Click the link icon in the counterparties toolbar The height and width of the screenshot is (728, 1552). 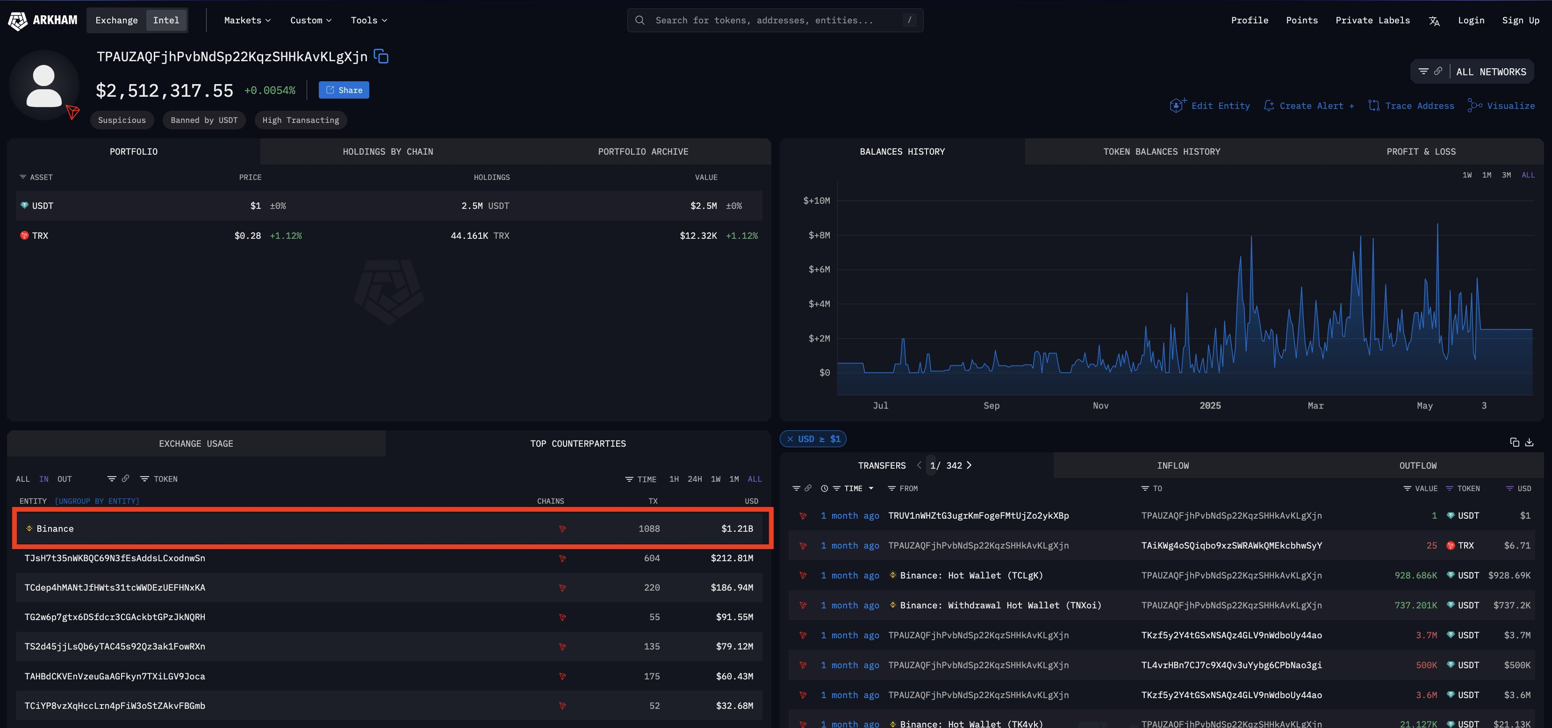point(125,478)
